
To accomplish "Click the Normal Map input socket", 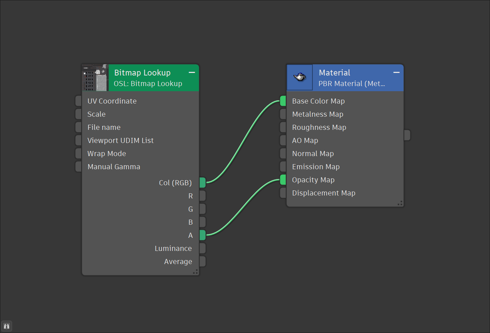I will [283, 154].
